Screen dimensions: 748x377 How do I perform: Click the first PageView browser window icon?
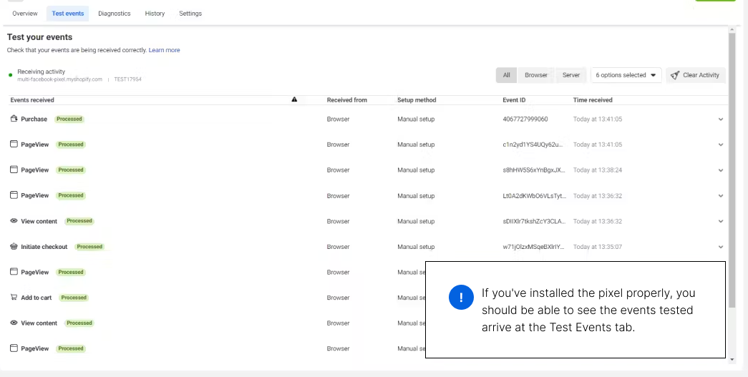point(14,145)
